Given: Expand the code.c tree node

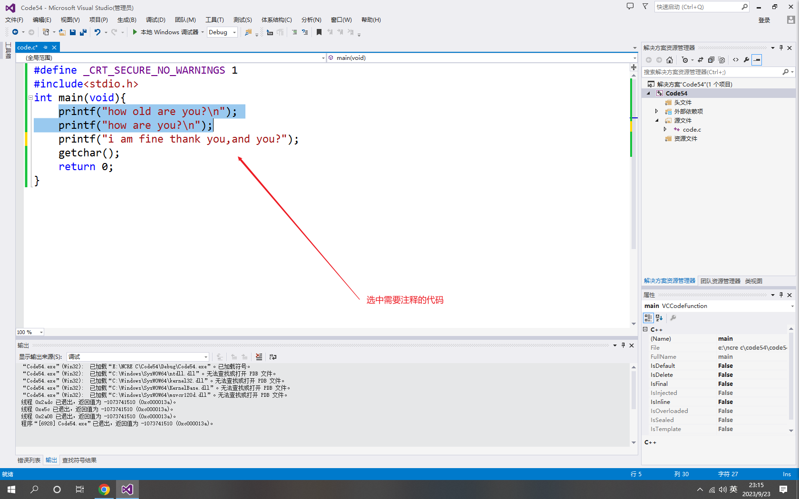Looking at the screenshot, I should tap(665, 129).
